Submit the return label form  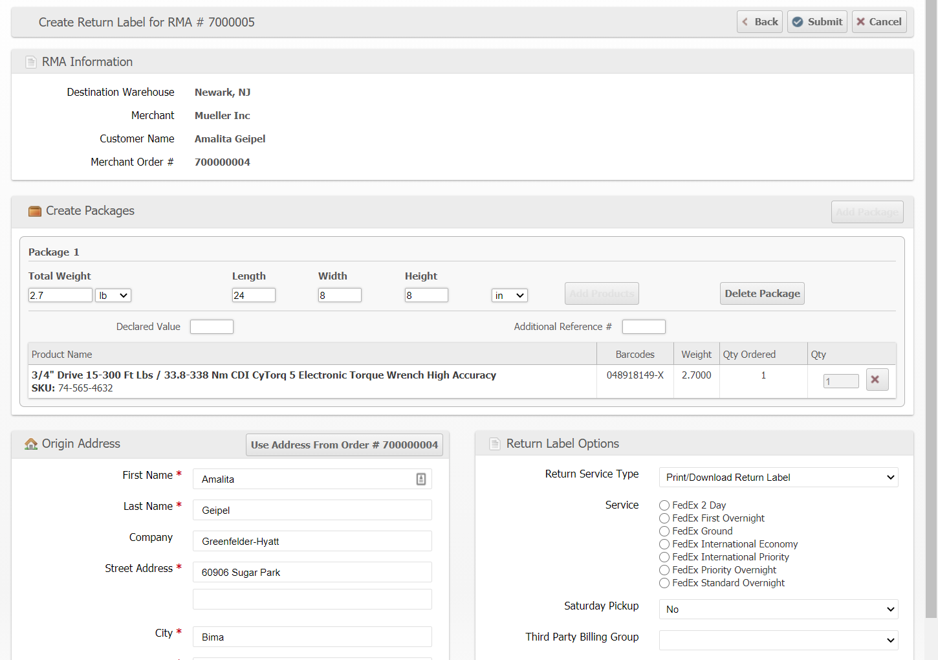click(x=817, y=22)
